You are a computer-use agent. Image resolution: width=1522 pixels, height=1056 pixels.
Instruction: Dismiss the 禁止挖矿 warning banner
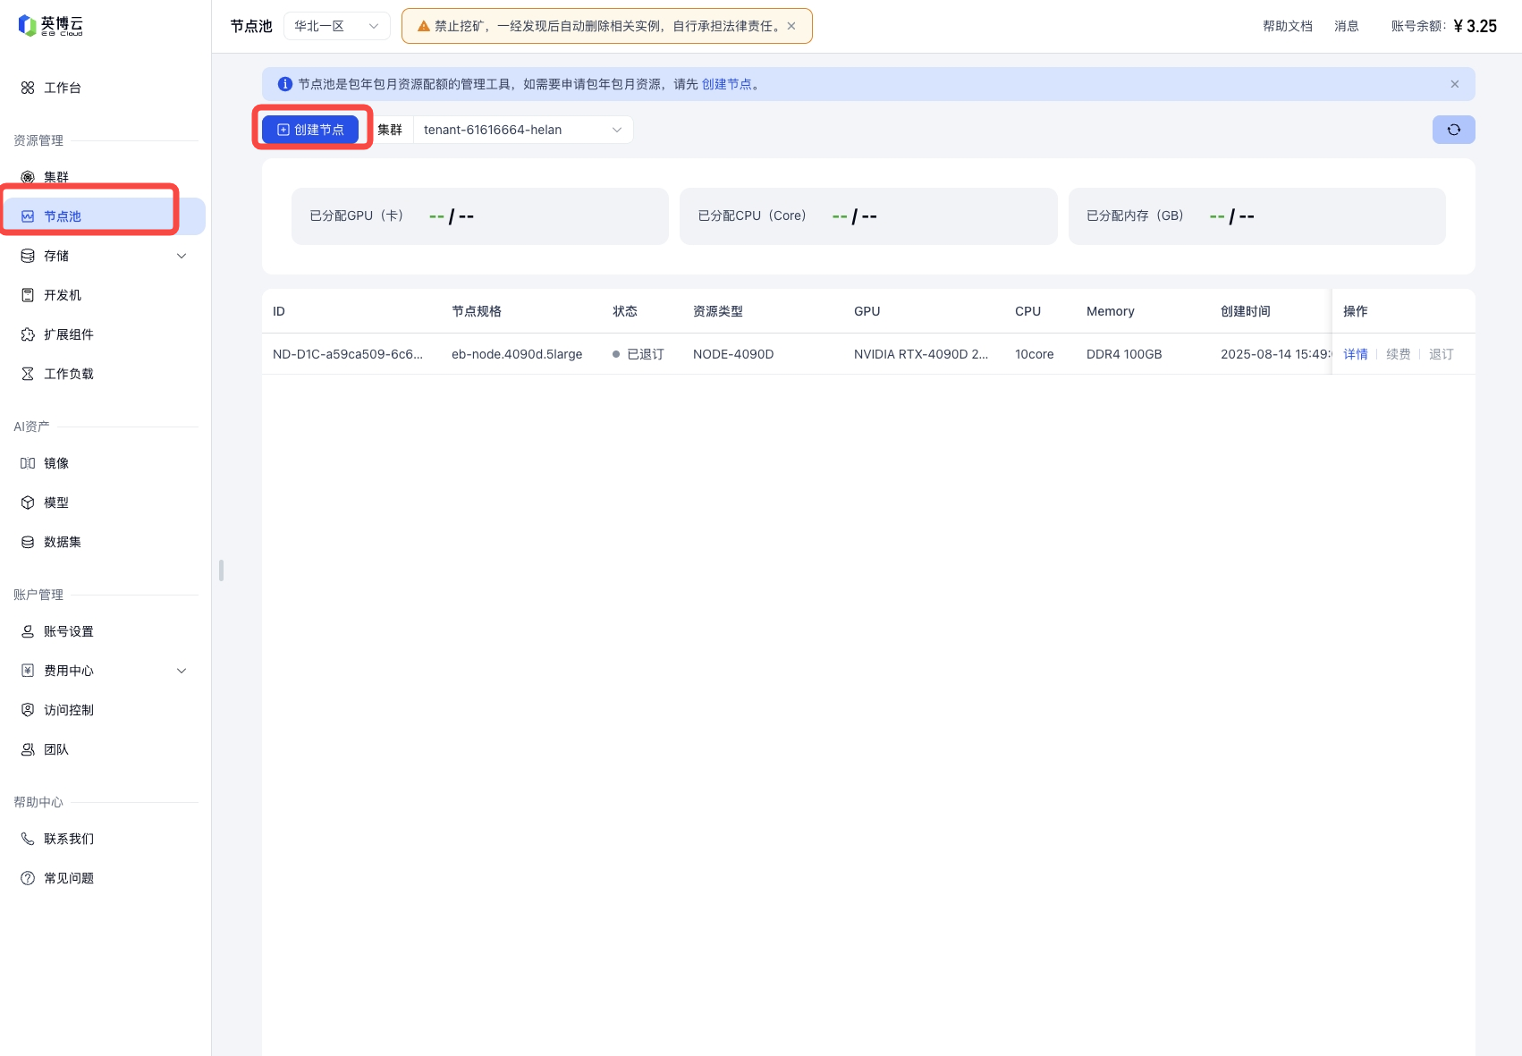[x=791, y=26]
